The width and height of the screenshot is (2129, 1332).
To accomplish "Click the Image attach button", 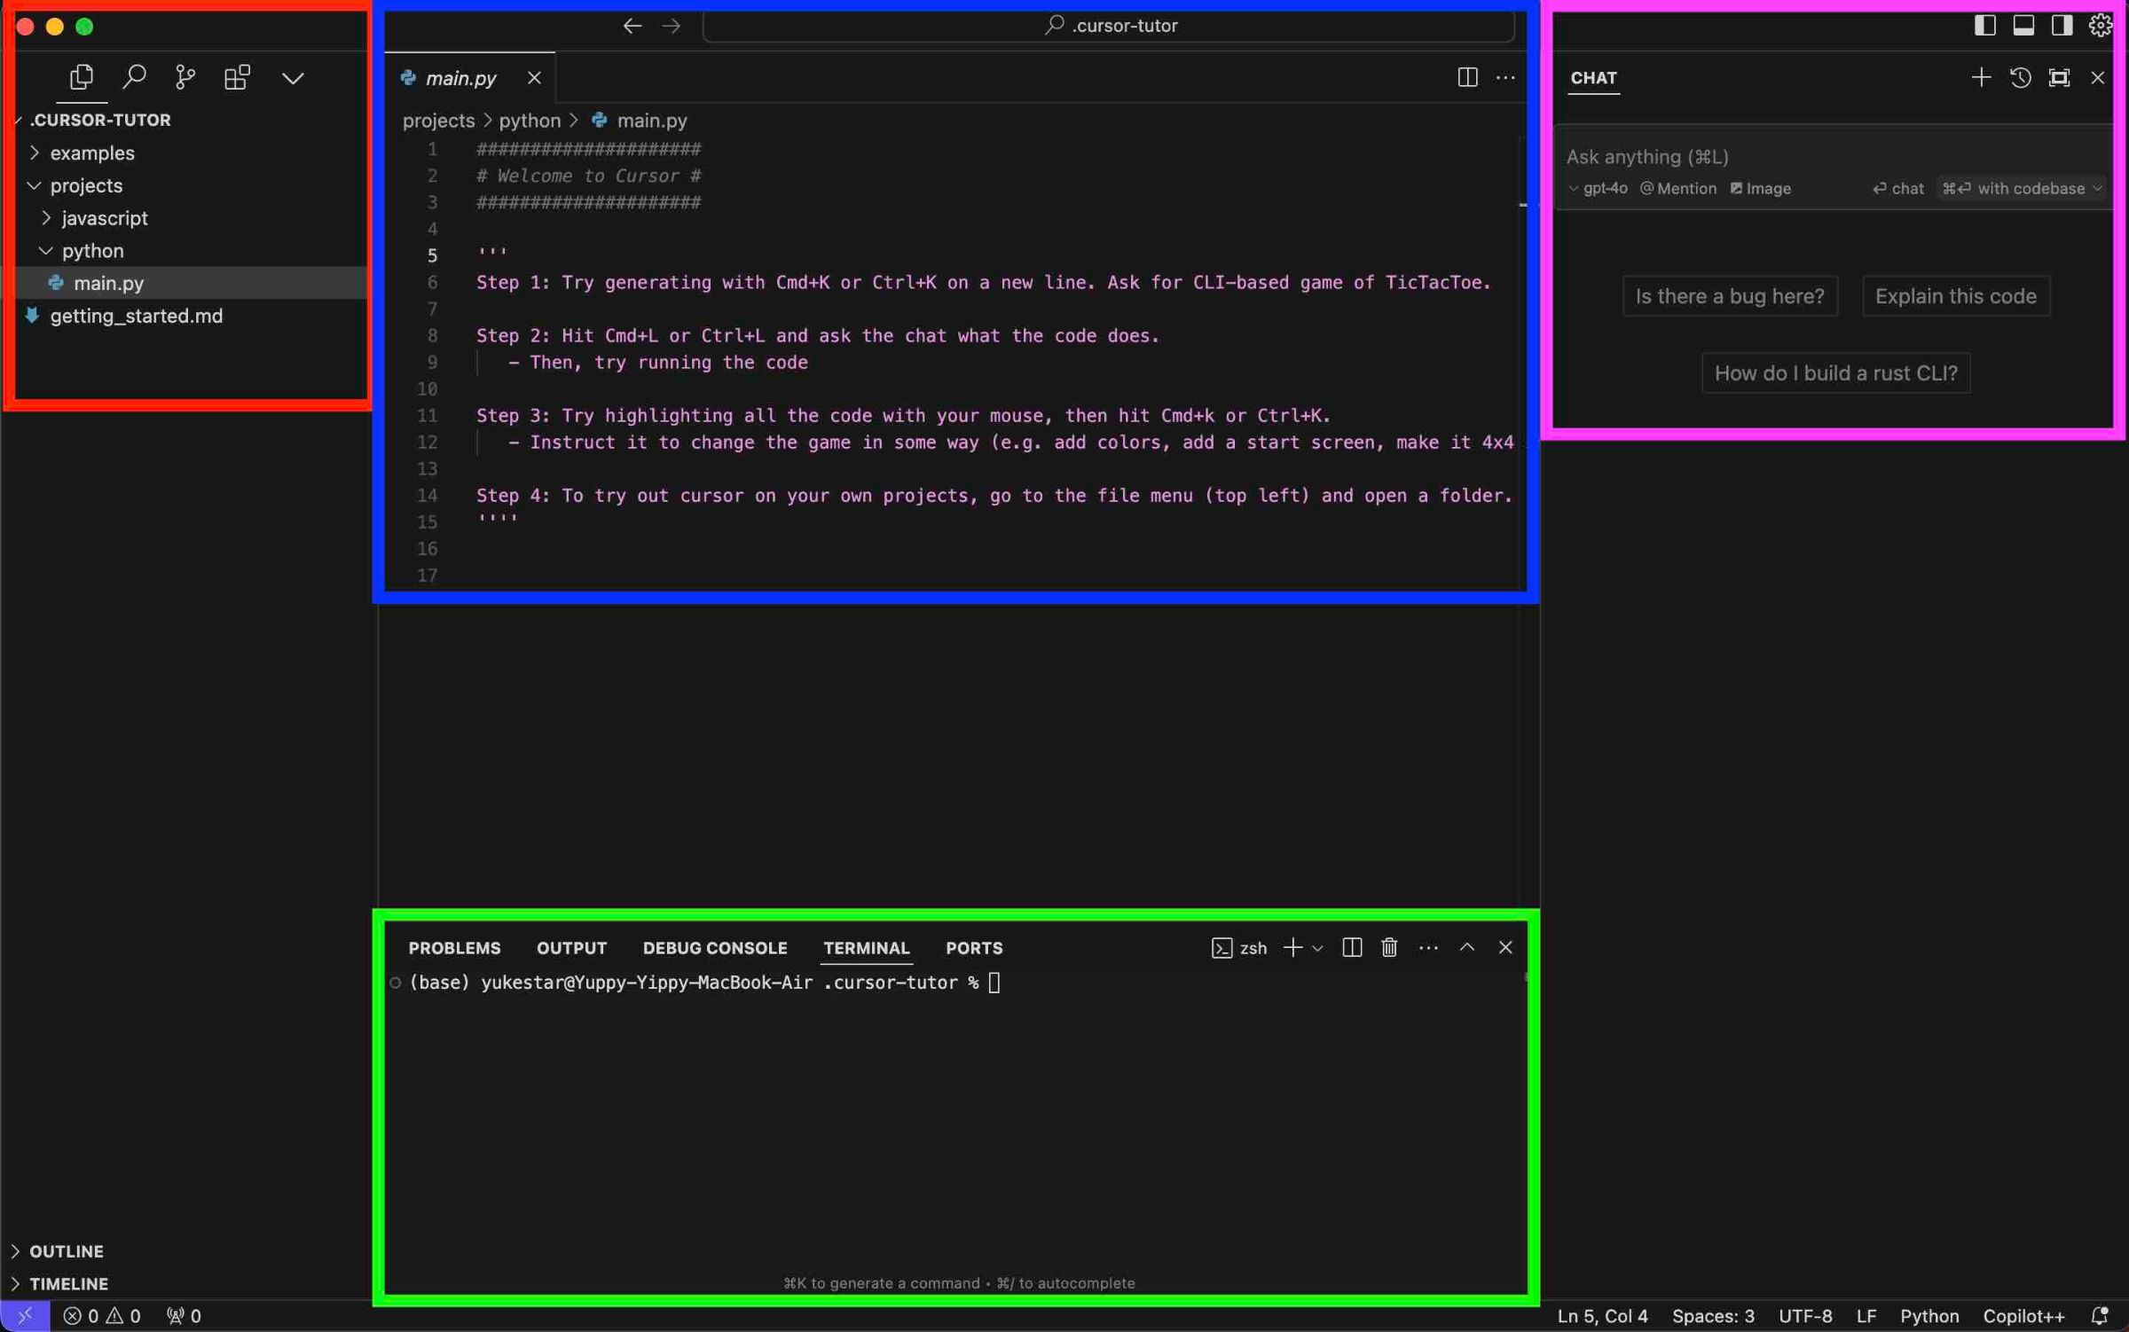I will pos(1760,188).
